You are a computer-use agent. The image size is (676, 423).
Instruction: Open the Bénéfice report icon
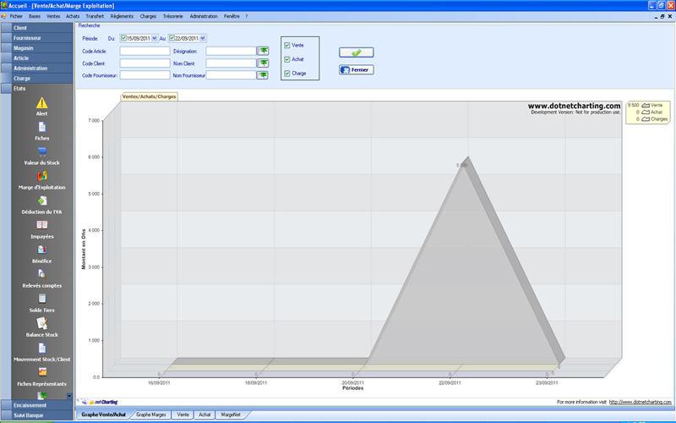[x=41, y=250]
